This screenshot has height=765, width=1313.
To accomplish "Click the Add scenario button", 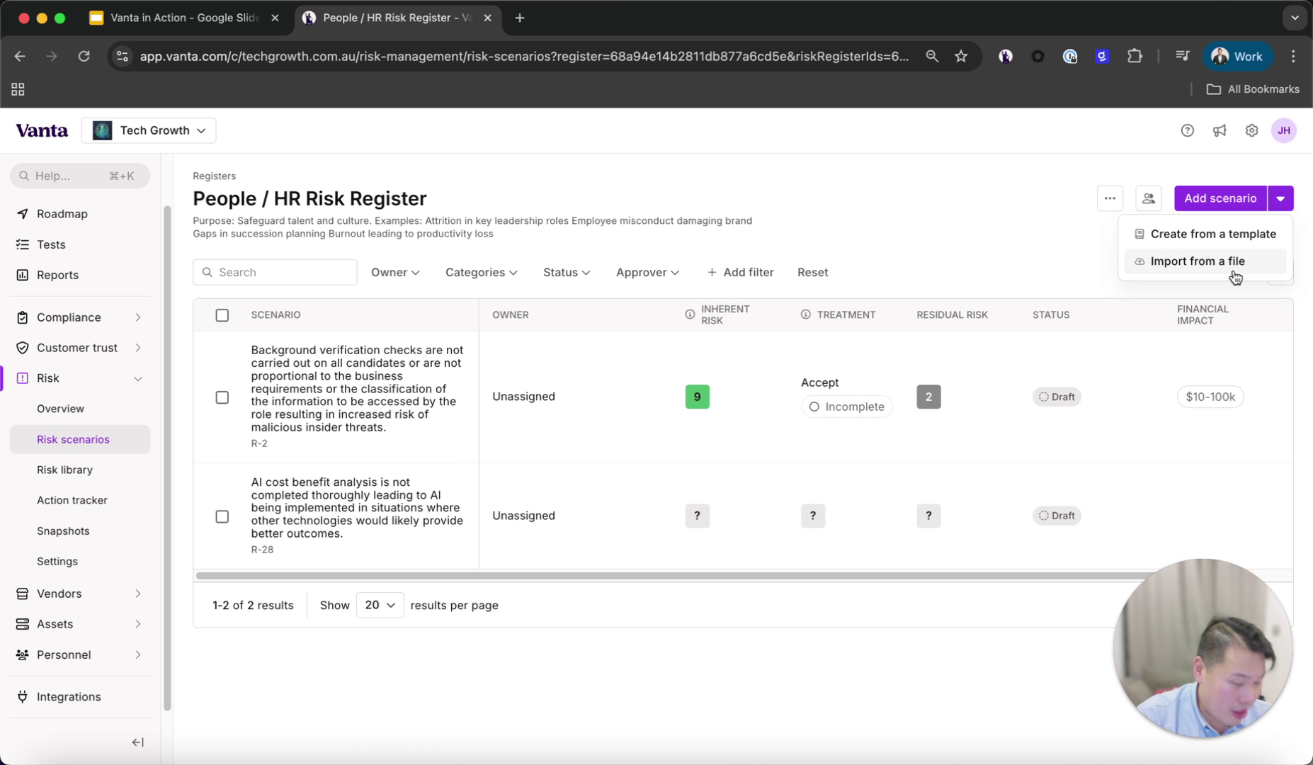I will (x=1220, y=198).
